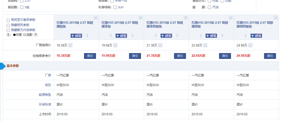Add 智联旗领版 to comparison with +对比
Viewport: 293px width, 121px height.
pyautogui.click(x=211, y=36)
